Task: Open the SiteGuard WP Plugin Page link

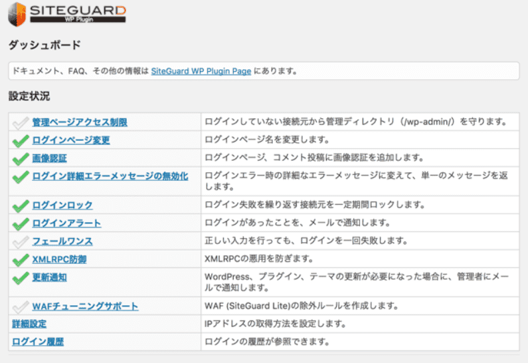Action: point(201,70)
